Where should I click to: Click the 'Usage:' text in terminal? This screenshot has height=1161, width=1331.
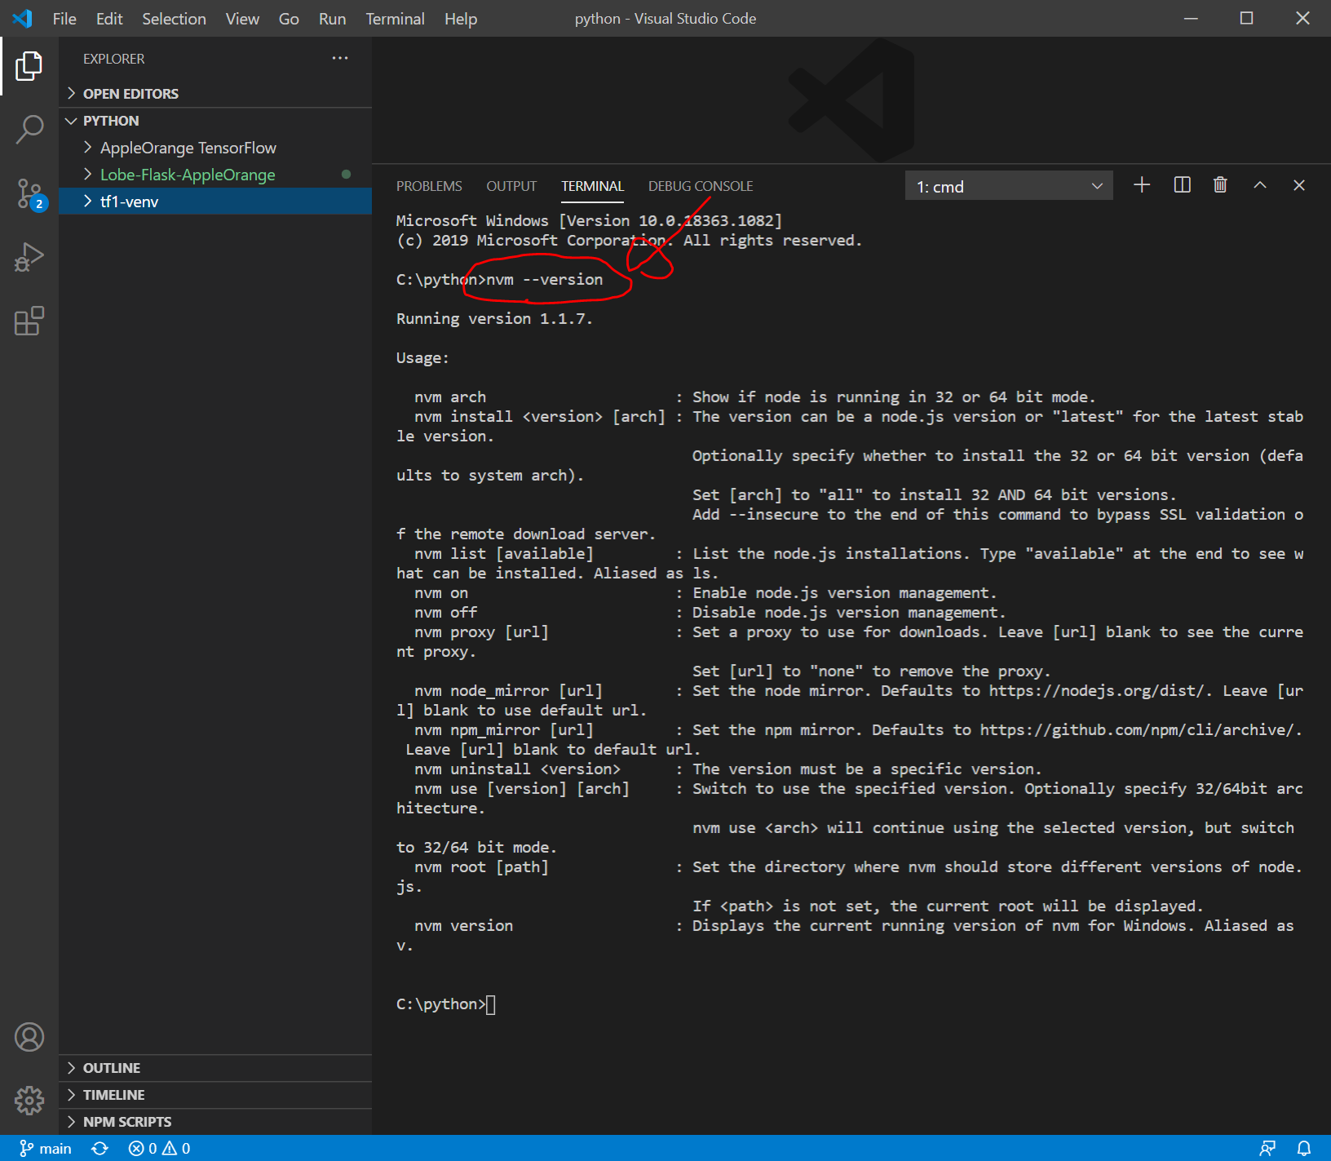[x=422, y=358]
